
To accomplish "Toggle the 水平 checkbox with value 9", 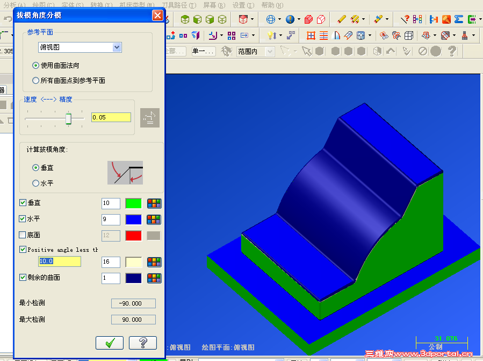I will [22, 219].
